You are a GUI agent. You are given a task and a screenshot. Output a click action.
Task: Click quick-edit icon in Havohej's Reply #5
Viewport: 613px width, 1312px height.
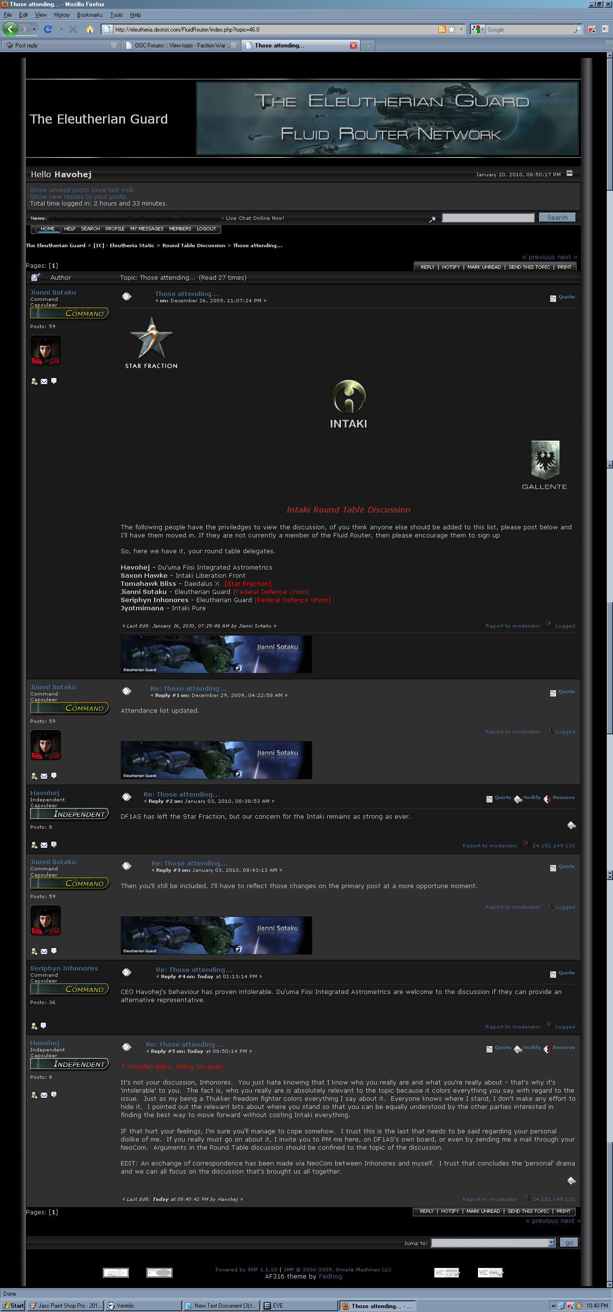pyautogui.click(x=571, y=1181)
